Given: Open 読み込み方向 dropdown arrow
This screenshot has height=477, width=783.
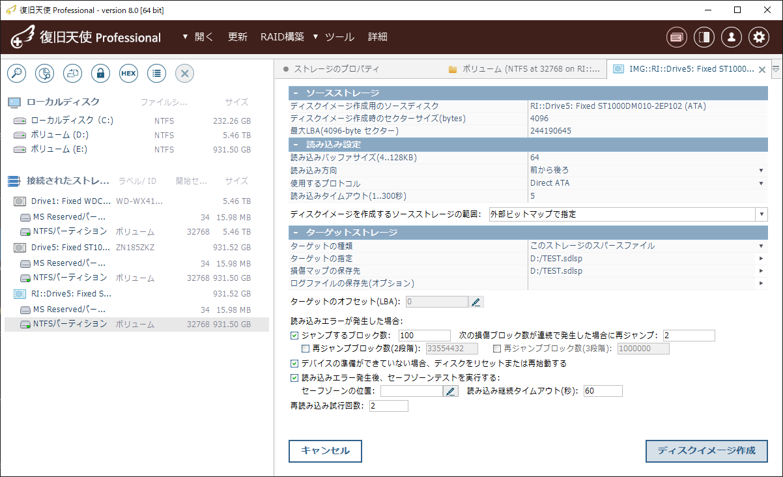Looking at the screenshot, I should tap(761, 171).
